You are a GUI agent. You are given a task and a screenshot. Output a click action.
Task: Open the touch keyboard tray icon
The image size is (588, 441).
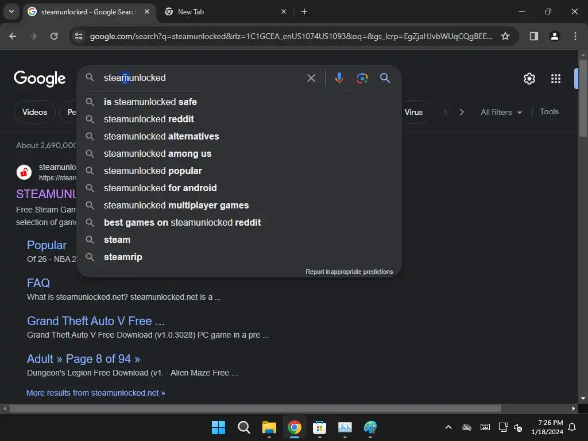tap(485, 427)
